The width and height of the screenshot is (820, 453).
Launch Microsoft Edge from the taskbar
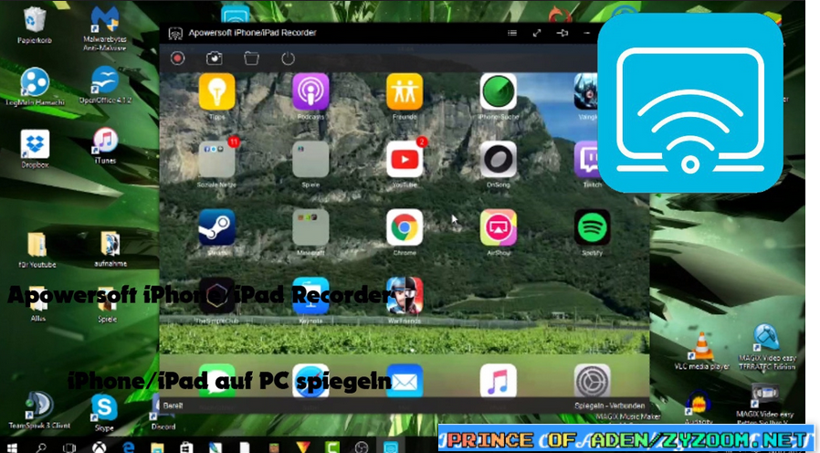(x=128, y=448)
